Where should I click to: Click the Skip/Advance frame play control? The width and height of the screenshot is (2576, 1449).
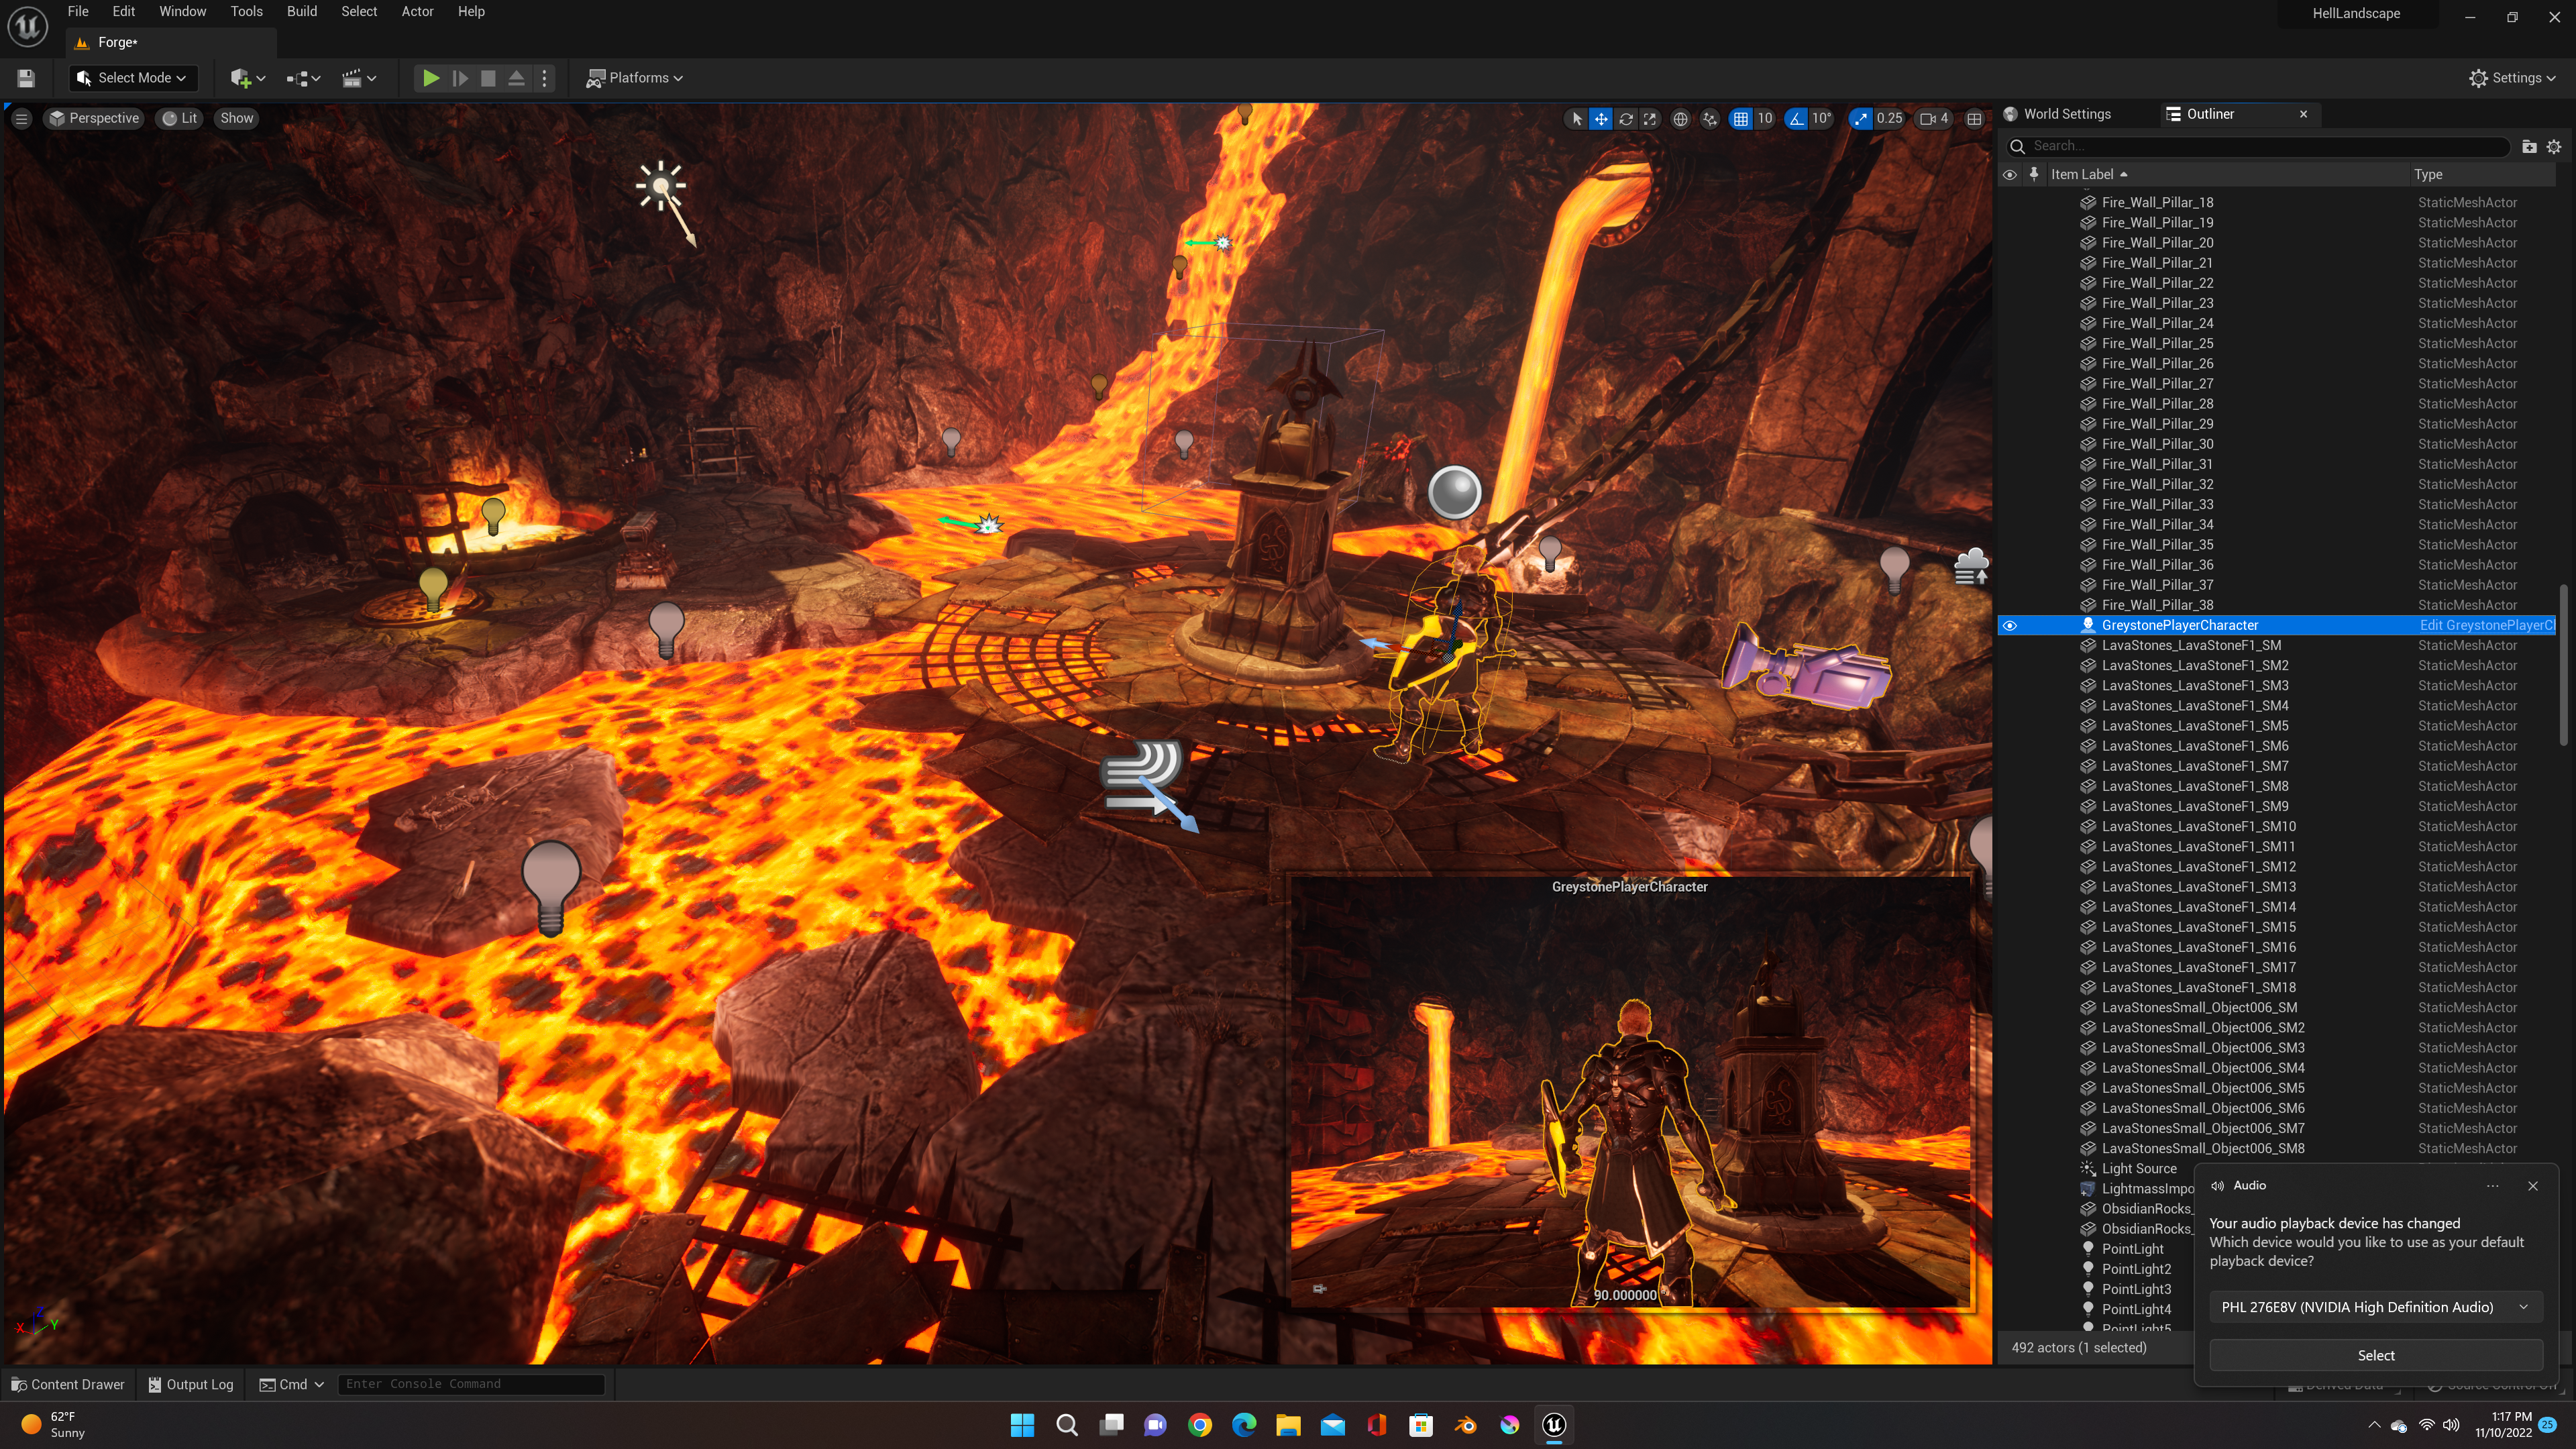(460, 78)
